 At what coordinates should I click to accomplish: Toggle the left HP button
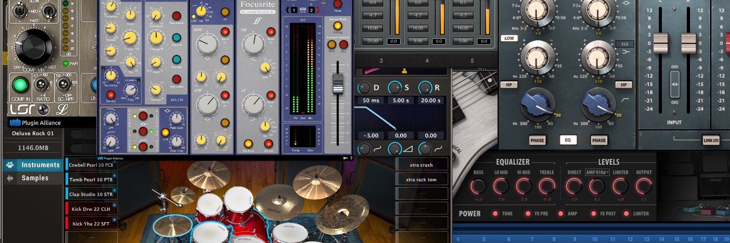509,85
